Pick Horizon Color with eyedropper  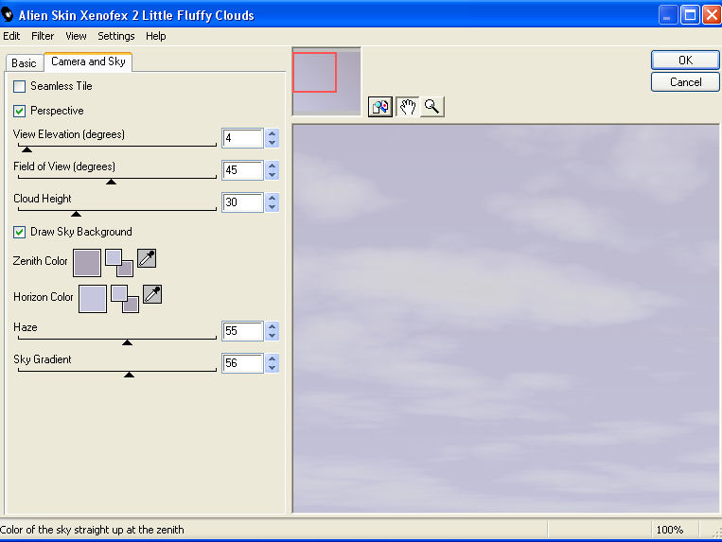pyautogui.click(x=151, y=294)
